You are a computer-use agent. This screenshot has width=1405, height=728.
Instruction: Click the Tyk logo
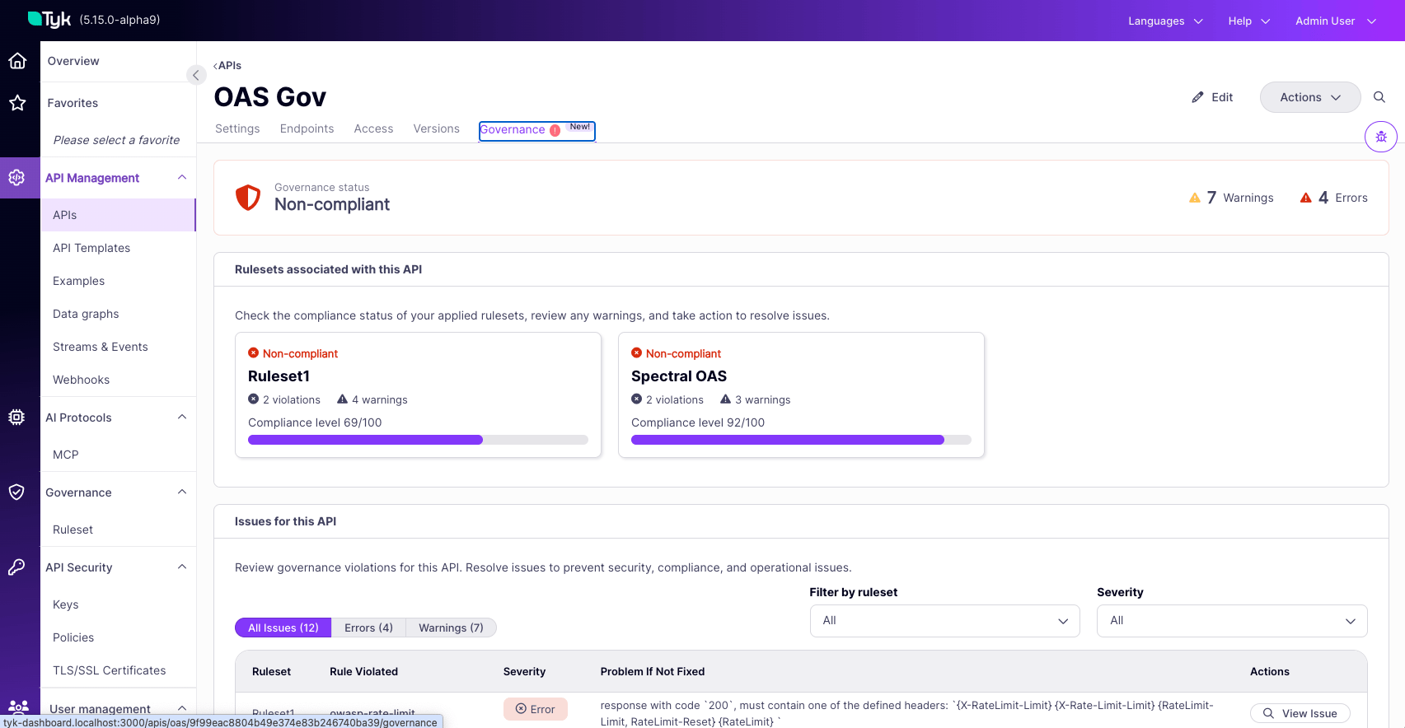pos(49,19)
